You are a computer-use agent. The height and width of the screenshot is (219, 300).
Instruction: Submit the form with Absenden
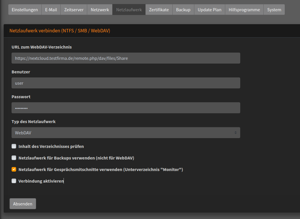click(23, 204)
